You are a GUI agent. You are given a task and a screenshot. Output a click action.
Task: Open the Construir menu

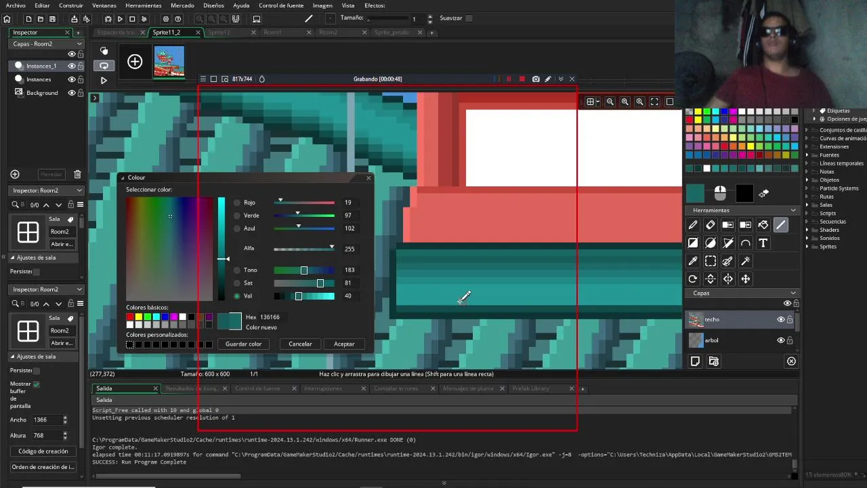[71, 5]
